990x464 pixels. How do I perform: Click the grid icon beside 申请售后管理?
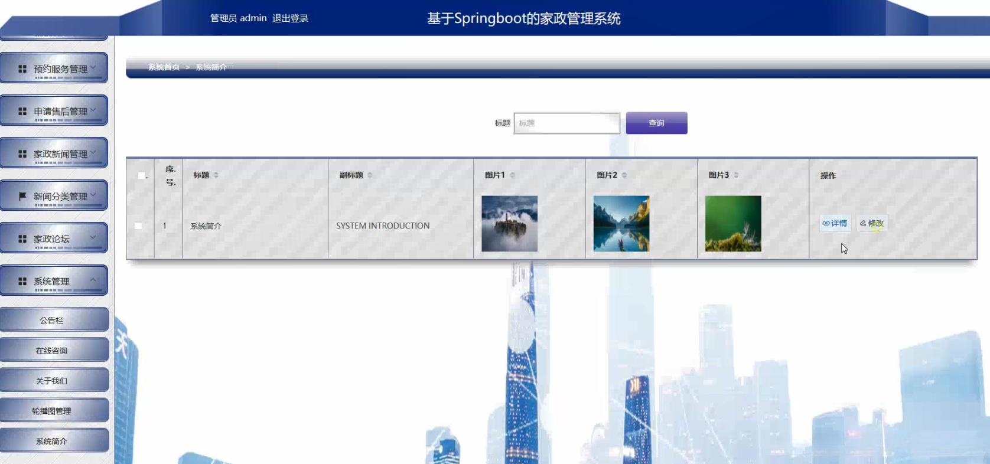coord(22,112)
